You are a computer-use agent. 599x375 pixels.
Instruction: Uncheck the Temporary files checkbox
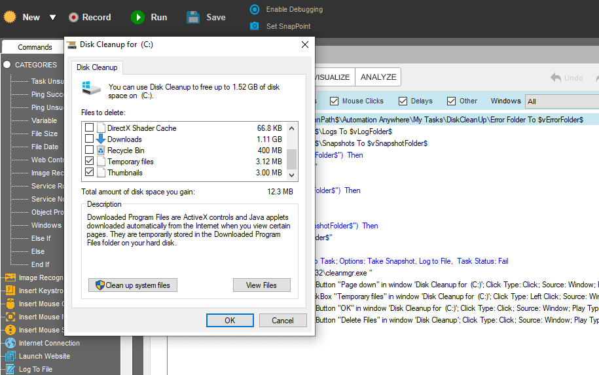point(90,161)
